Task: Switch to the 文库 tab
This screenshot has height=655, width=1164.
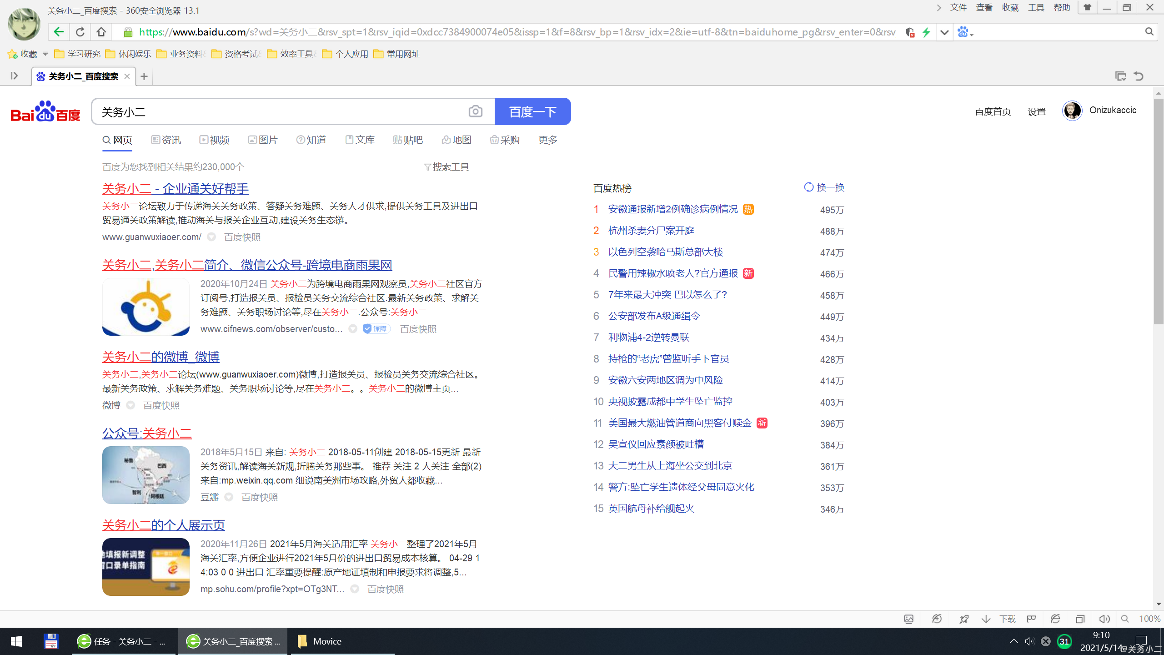Action: click(360, 140)
